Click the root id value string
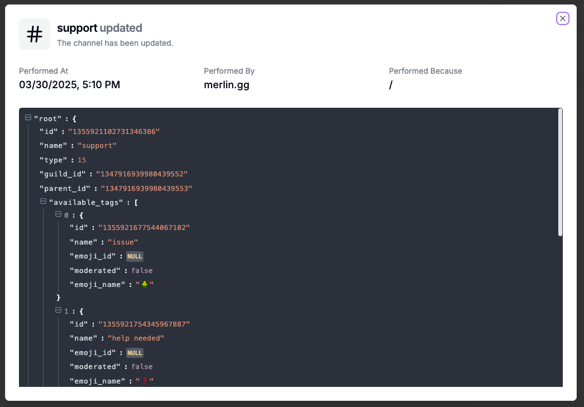Viewport: 584px width, 407px height. pos(113,131)
